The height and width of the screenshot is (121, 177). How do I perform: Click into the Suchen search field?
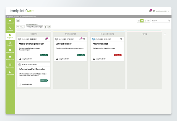160,21
